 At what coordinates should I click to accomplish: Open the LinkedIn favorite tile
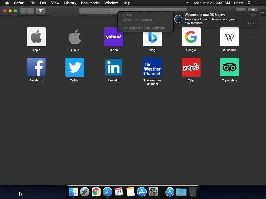coord(114,67)
